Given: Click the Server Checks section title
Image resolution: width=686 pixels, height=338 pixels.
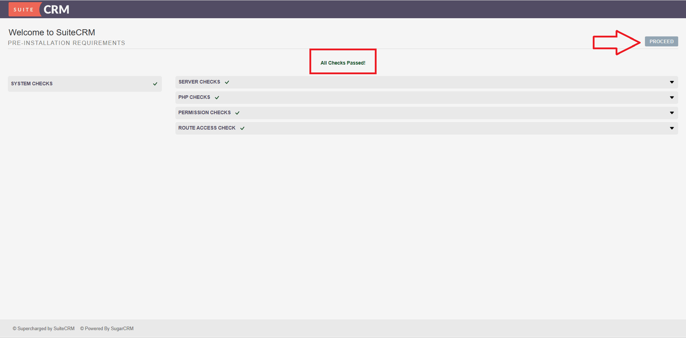Looking at the screenshot, I should click(x=199, y=82).
